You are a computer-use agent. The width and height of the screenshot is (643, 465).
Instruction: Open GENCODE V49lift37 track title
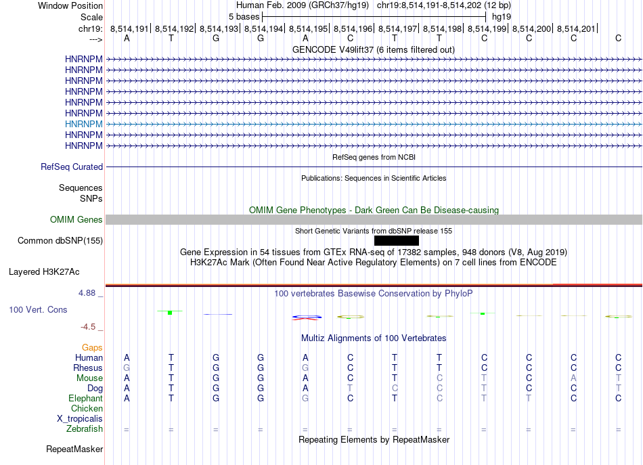coord(374,49)
